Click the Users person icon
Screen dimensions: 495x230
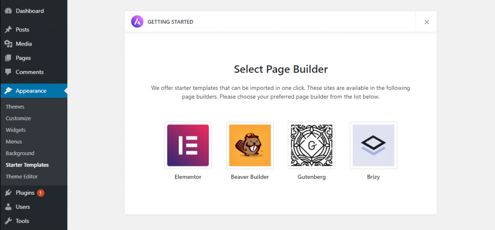[x=8, y=207]
